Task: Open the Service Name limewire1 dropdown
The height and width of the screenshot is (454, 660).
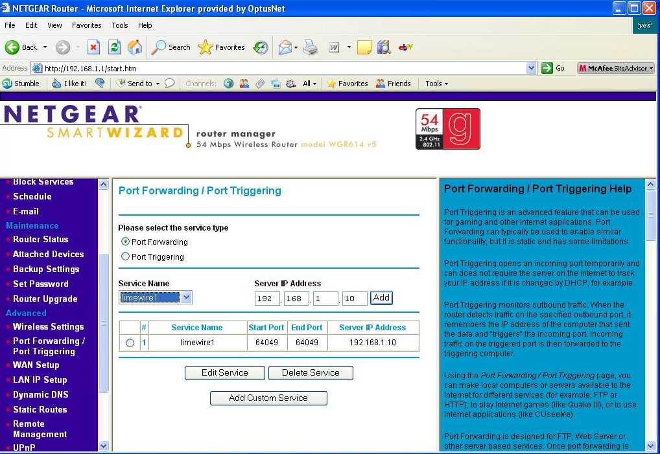Action: click(186, 297)
